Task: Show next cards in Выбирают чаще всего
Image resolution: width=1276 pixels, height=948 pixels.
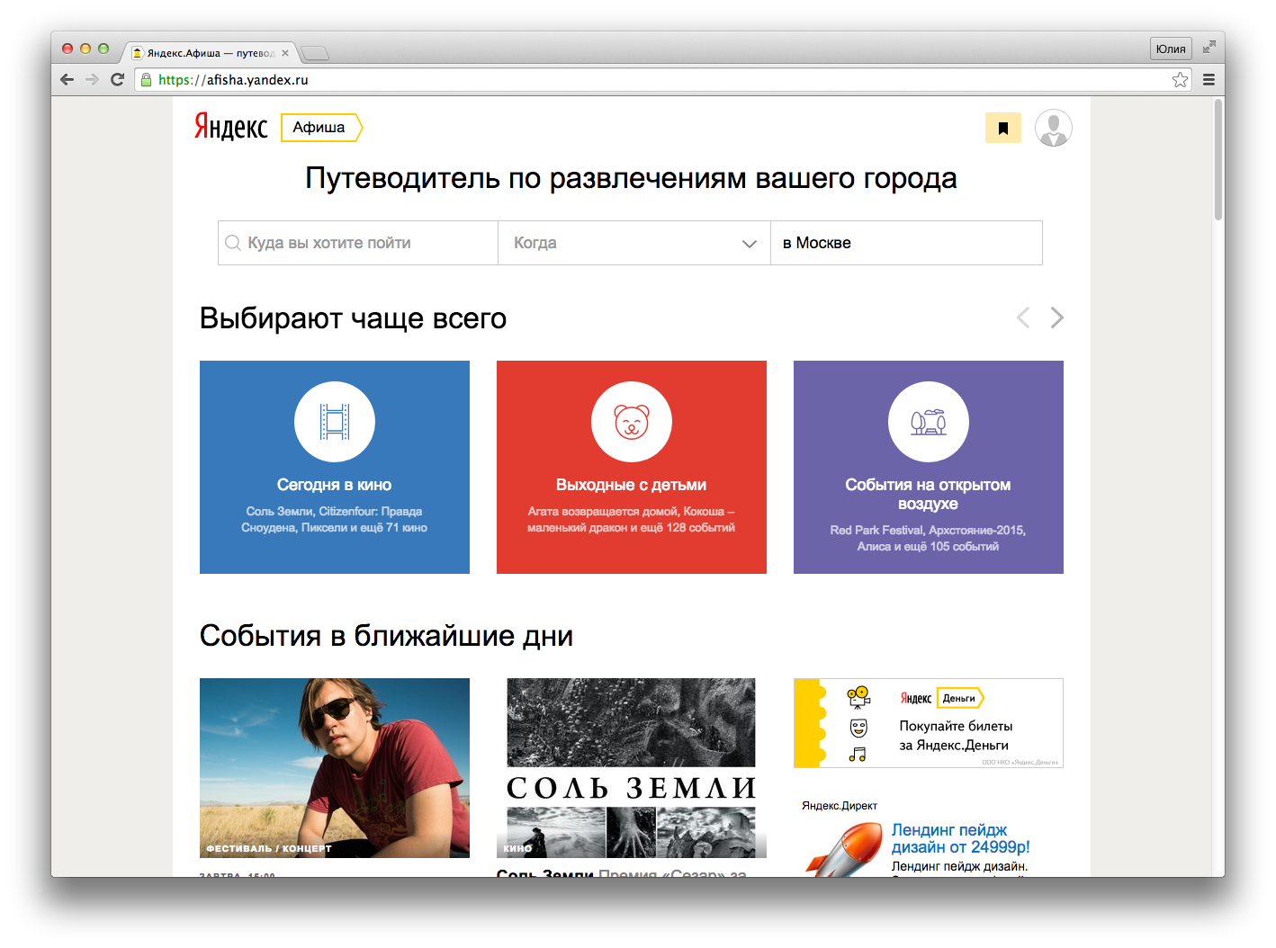Action: pos(1057,317)
